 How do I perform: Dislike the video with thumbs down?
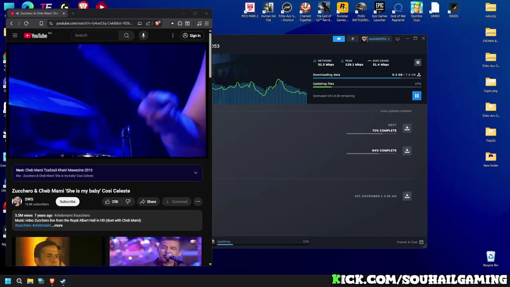(x=128, y=202)
